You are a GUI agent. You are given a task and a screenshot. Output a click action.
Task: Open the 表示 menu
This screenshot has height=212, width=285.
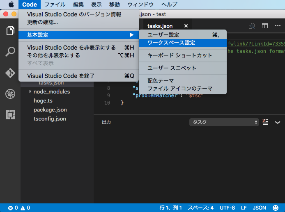coord(97,5)
